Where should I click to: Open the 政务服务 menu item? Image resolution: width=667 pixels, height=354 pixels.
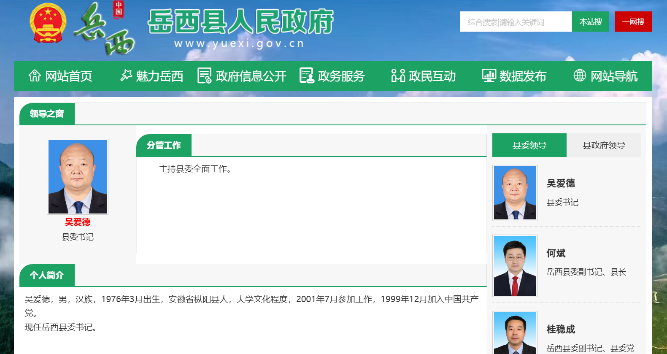tap(341, 76)
